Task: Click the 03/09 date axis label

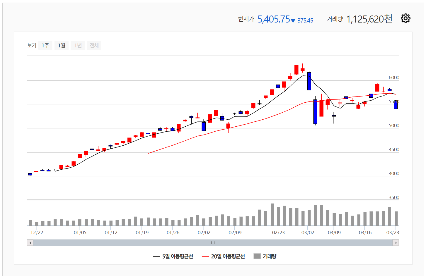Action: pyautogui.click(x=334, y=233)
